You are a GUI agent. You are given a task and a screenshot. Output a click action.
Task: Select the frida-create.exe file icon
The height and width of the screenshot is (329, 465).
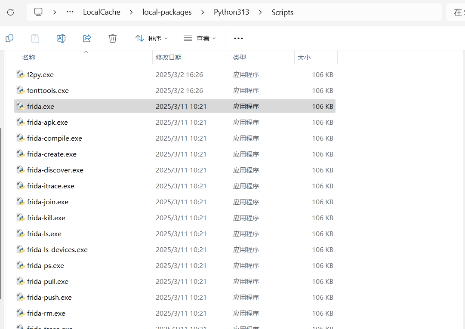20,154
